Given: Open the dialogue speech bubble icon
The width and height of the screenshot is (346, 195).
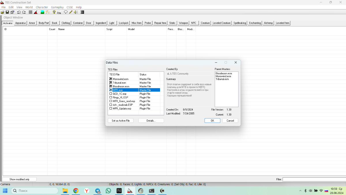Looking at the screenshot, I should [x=66, y=12].
